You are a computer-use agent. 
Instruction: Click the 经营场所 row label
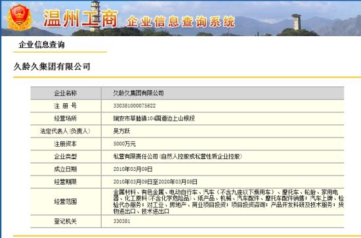pyautogui.click(x=66, y=118)
